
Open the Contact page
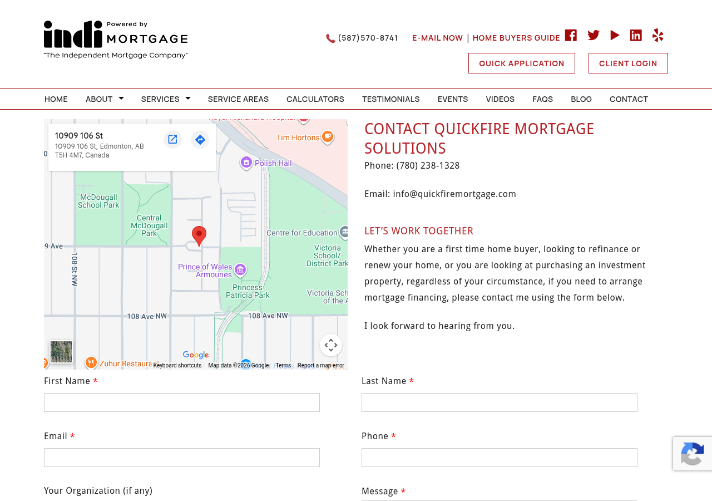point(629,99)
